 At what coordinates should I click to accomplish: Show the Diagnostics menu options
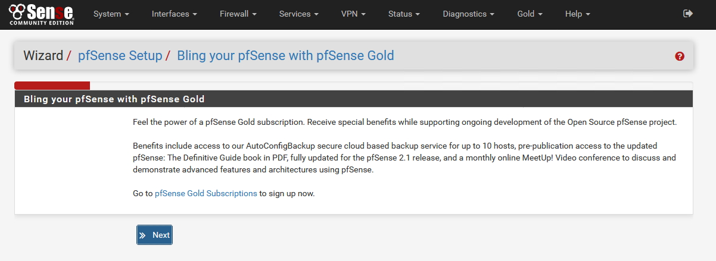[x=469, y=14]
